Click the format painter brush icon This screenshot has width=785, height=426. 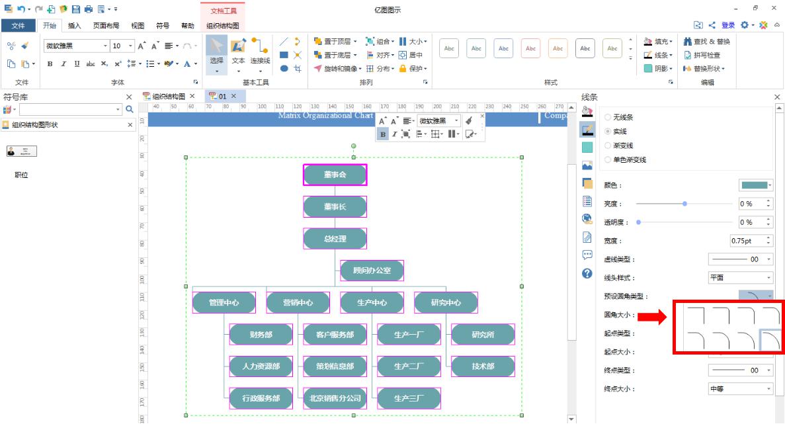click(25, 46)
